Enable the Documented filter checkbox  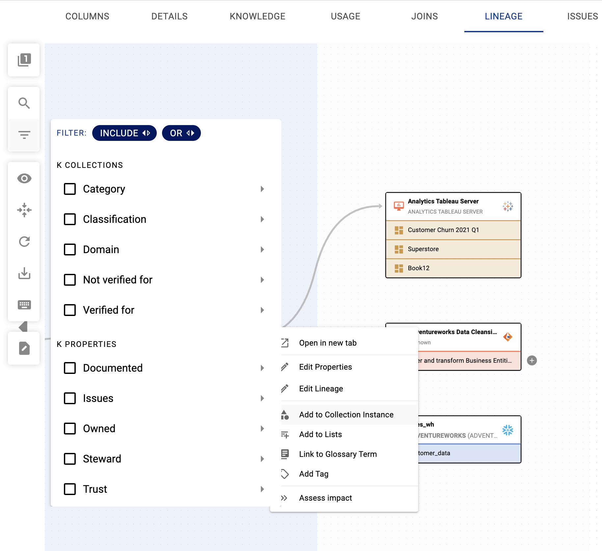click(70, 368)
